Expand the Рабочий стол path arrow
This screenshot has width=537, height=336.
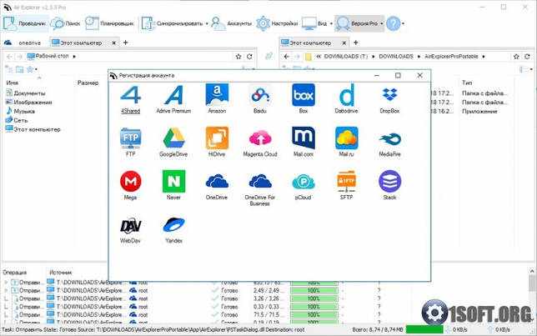[x=74, y=57]
